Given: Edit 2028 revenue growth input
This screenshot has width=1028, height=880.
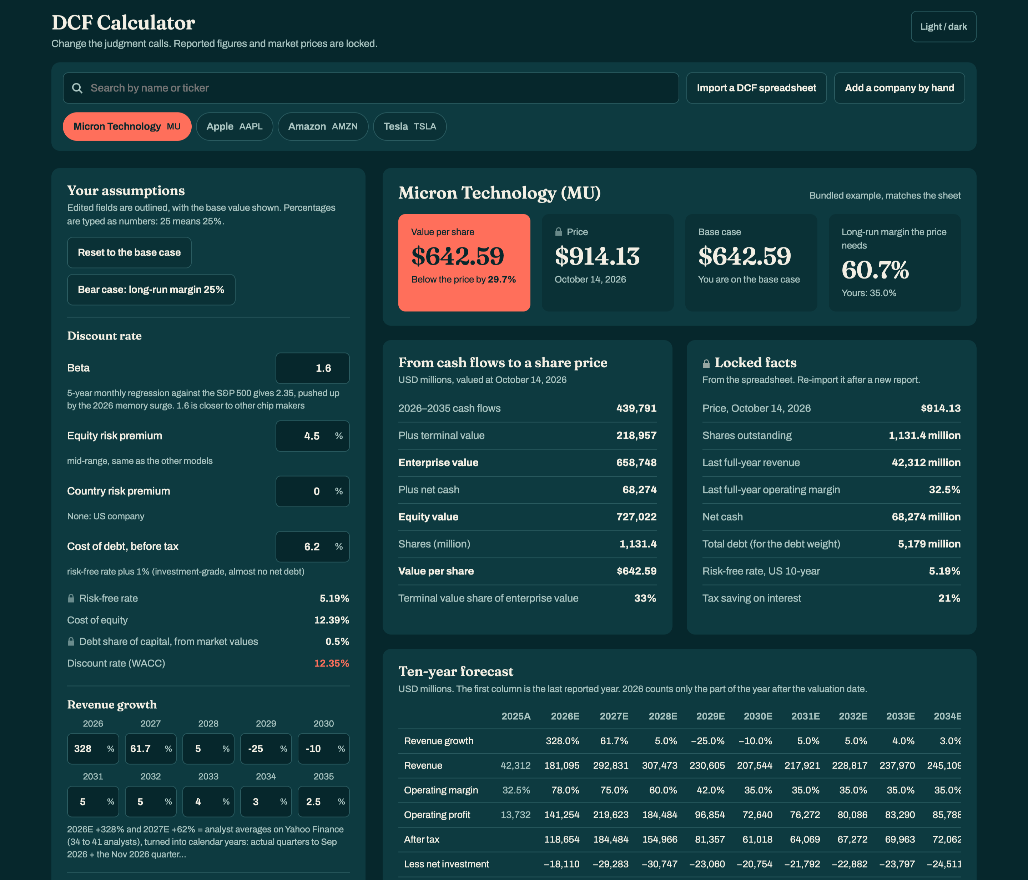Looking at the screenshot, I should click(x=208, y=749).
